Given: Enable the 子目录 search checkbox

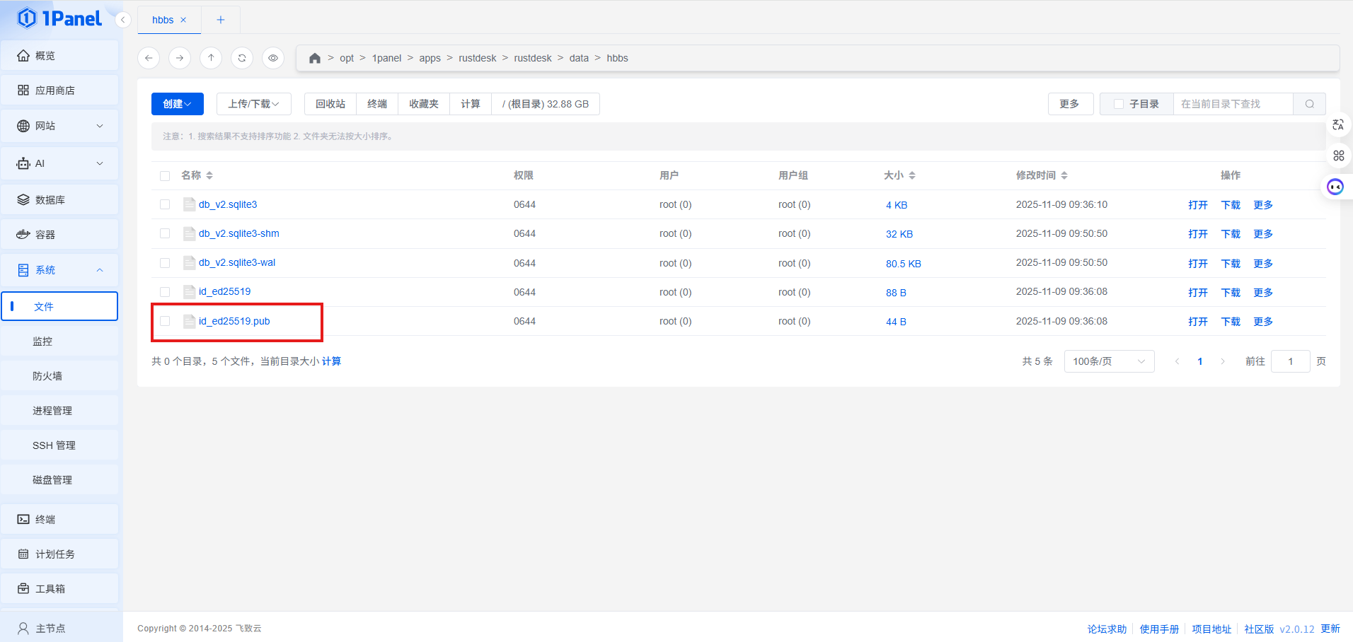Looking at the screenshot, I should (x=1119, y=104).
